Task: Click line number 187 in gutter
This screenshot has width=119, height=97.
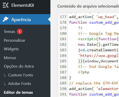Action: pyautogui.click(x=63, y=72)
